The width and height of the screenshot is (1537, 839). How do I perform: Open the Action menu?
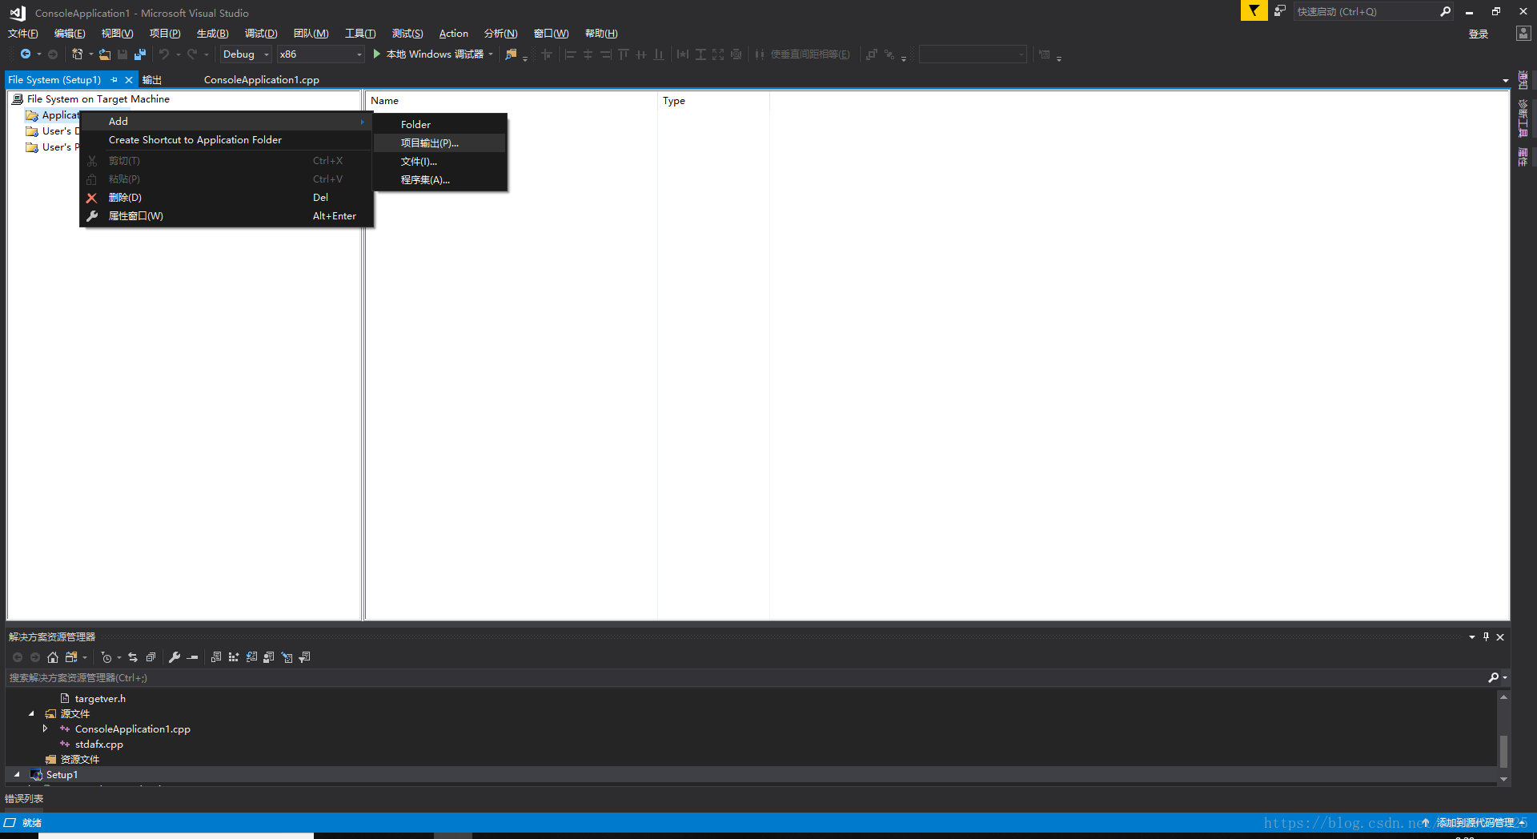click(453, 34)
